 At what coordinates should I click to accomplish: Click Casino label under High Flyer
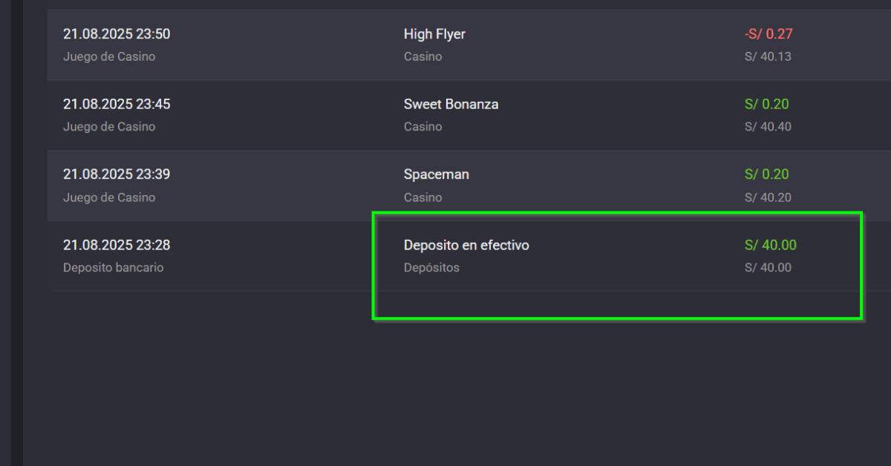click(x=422, y=56)
